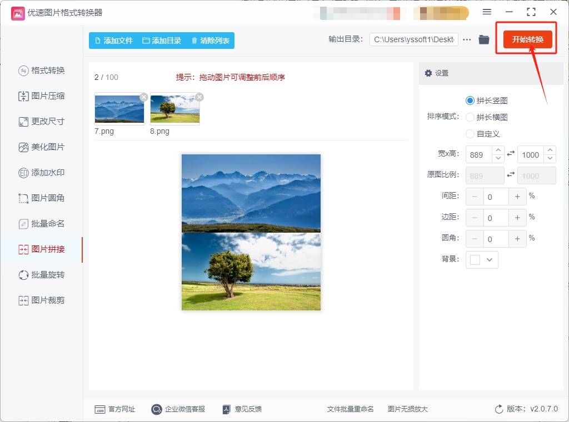Switch to 图片圆角 rounded corners section
This screenshot has height=422, width=569.
tap(41, 198)
